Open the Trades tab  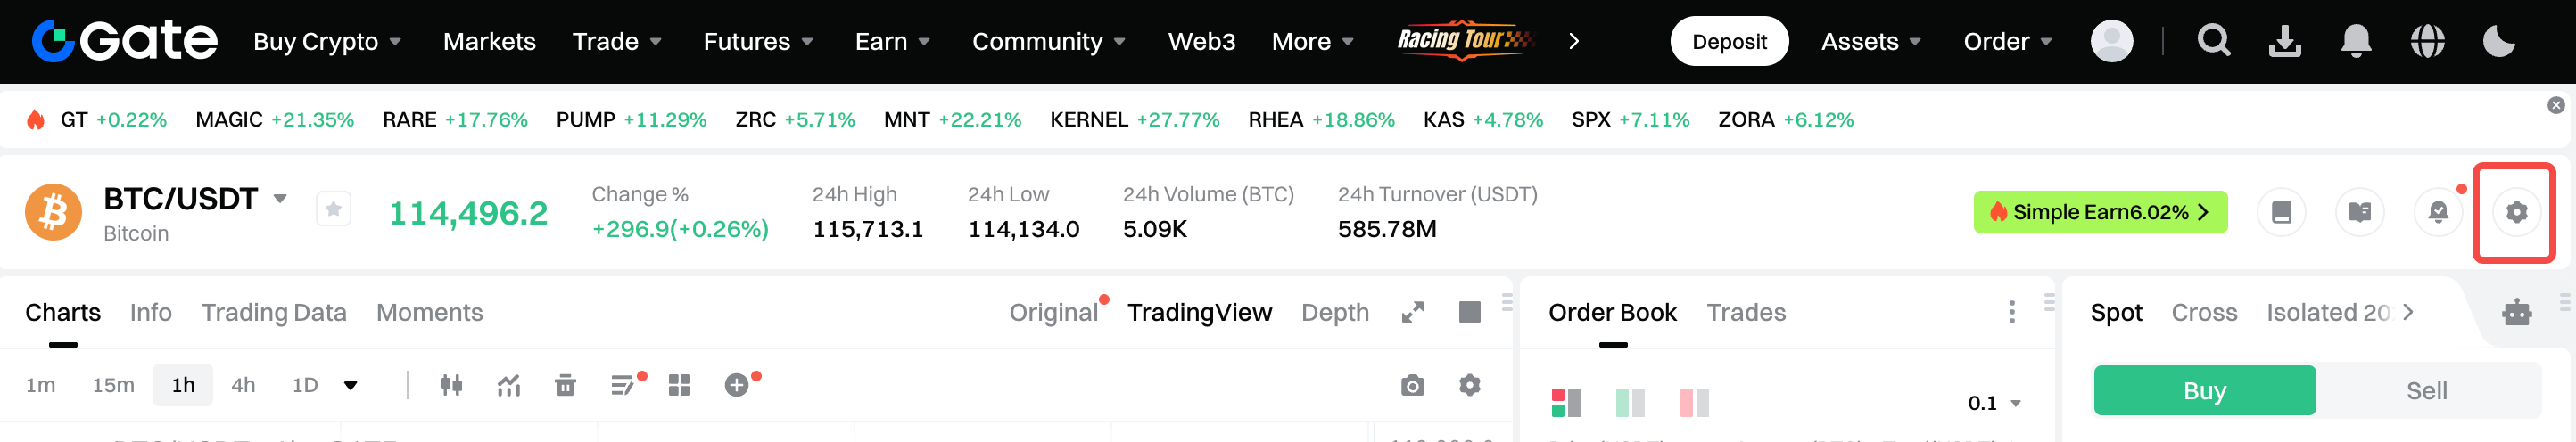(x=1745, y=313)
